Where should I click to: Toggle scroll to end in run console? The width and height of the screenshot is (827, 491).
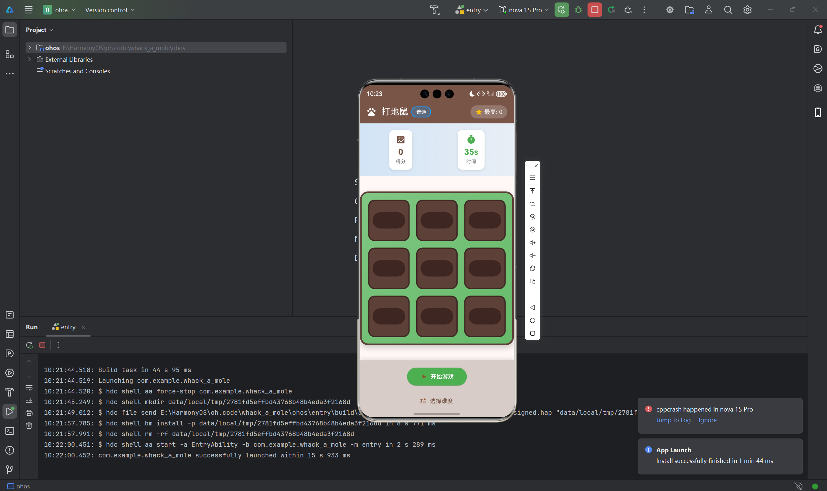point(29,400)
